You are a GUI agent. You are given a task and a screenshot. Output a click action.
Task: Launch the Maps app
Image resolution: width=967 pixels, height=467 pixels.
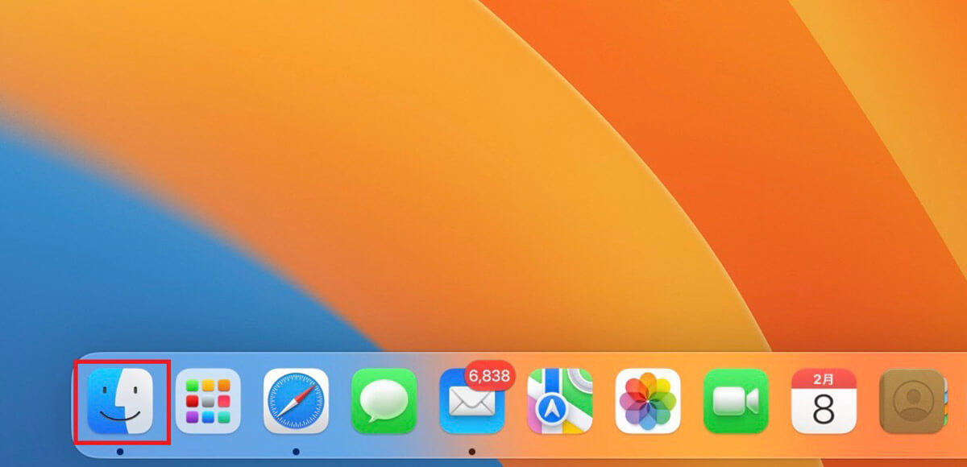560,402
